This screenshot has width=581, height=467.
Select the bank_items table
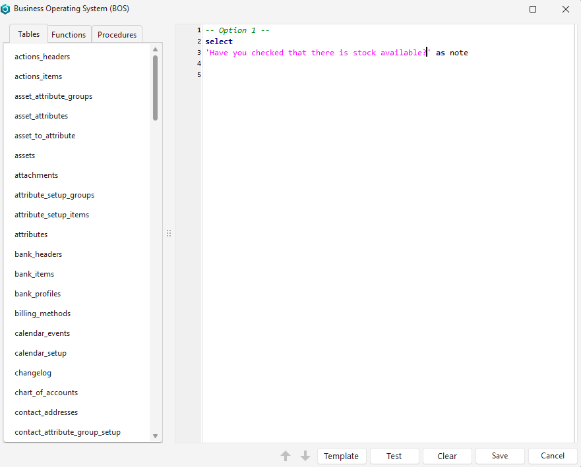(x=34, y=274)
